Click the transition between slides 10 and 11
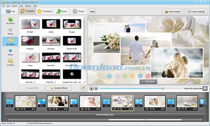This screenshot has height=126, width=210. 42,103
